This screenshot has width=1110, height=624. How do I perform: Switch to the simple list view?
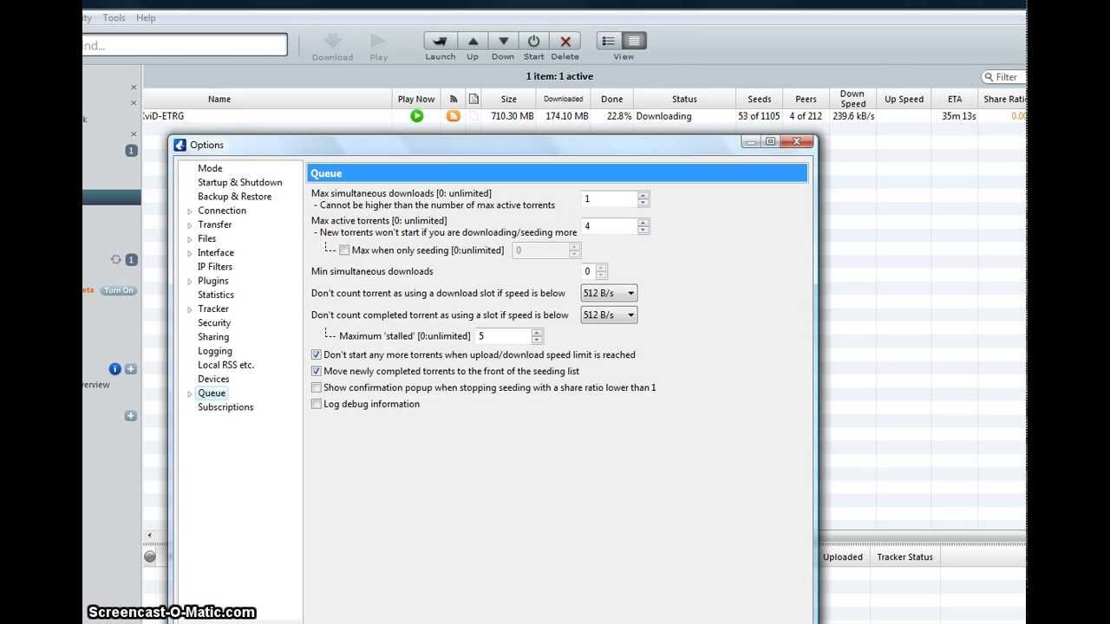coord(609,41)
